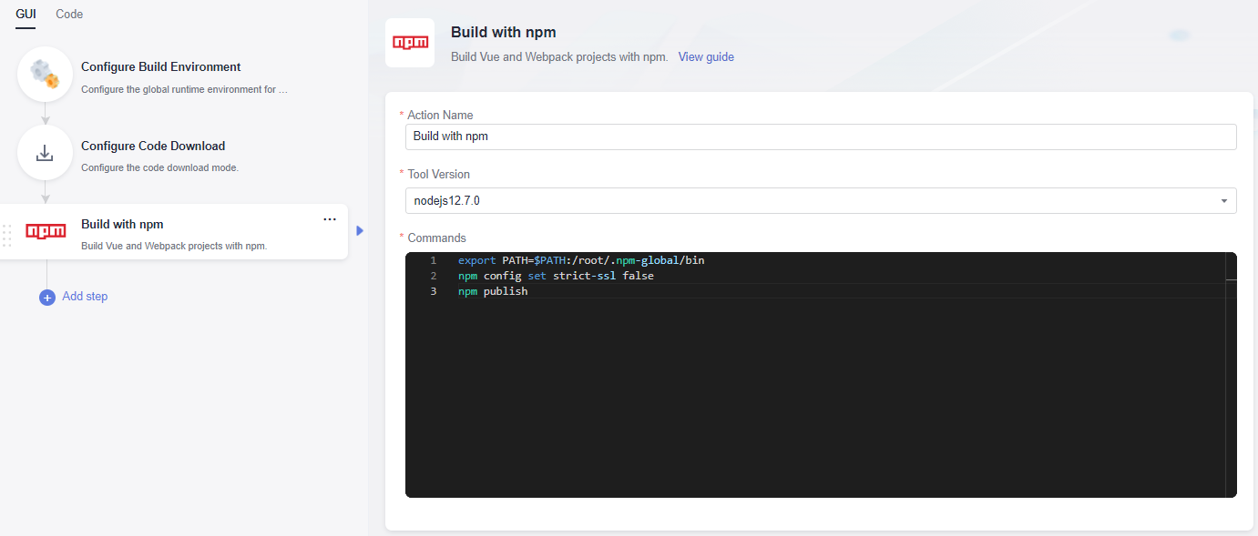Click the export PATH command on line 1

581,260
